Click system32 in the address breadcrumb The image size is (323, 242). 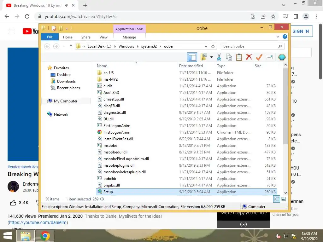[149, 46]
